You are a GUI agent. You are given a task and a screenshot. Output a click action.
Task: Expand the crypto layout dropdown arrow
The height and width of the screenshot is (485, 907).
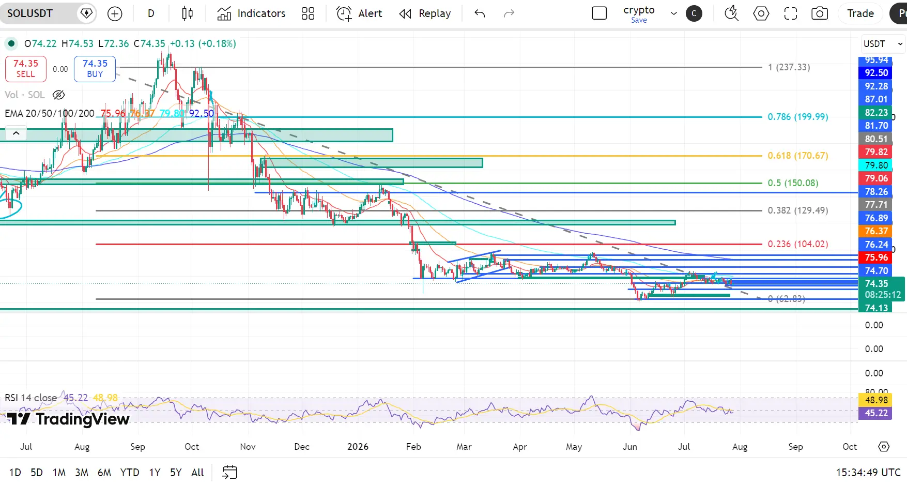click(673, 13)
